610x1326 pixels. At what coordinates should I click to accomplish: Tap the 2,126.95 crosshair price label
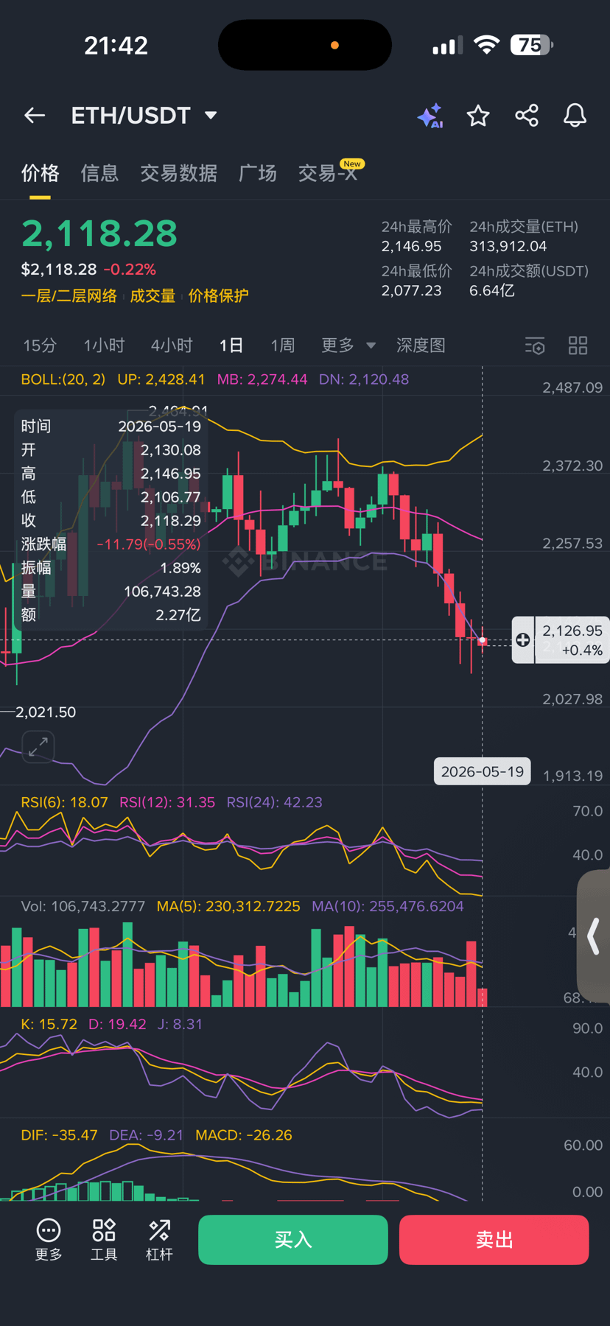[x=572, y=640]
